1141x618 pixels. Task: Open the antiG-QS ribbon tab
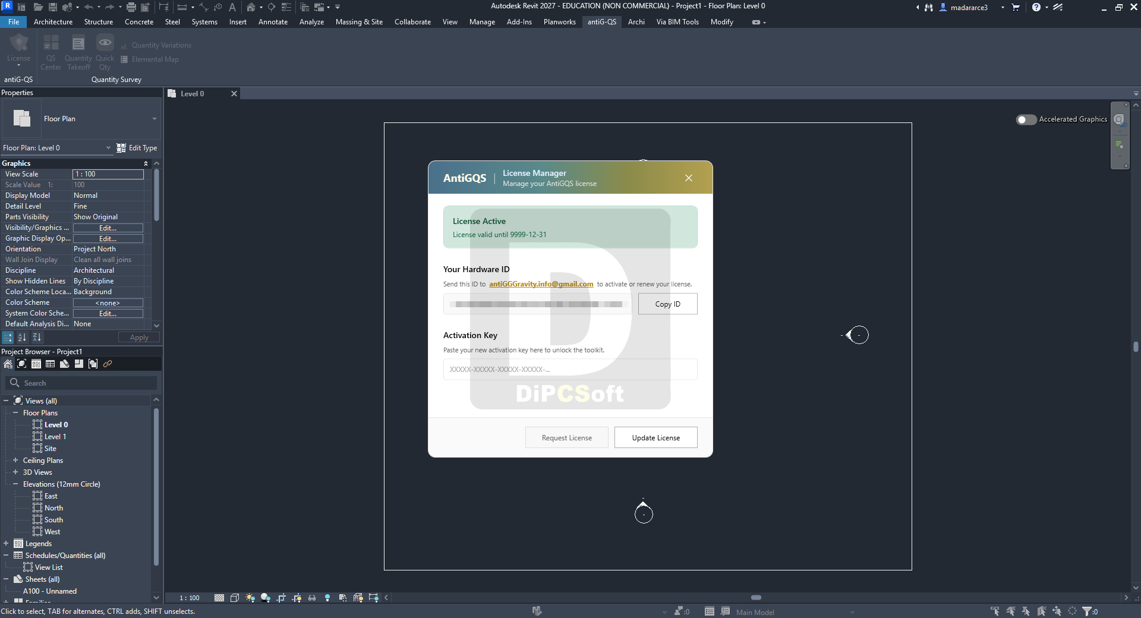602,22
